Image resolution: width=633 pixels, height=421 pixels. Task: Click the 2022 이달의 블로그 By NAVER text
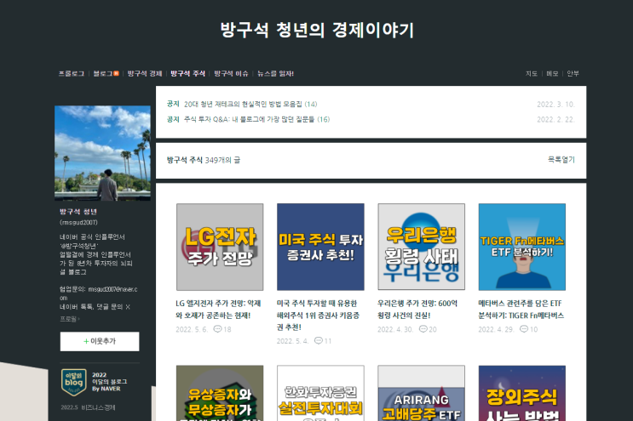(x=109, y=382)
